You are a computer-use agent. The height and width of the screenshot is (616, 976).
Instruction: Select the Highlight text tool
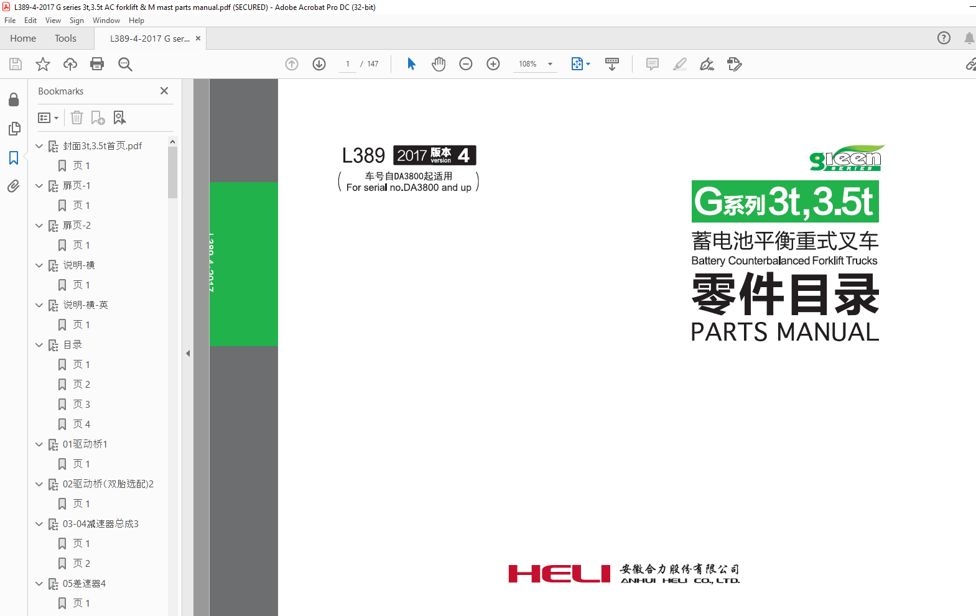point(680,64)
